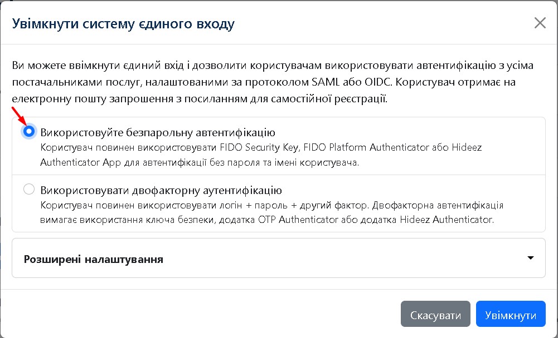The width and height of the screenshot is (558, 338).
Task: Expand the 'Розширені налаштування' dropdown arrow
Action: [530, 258]
